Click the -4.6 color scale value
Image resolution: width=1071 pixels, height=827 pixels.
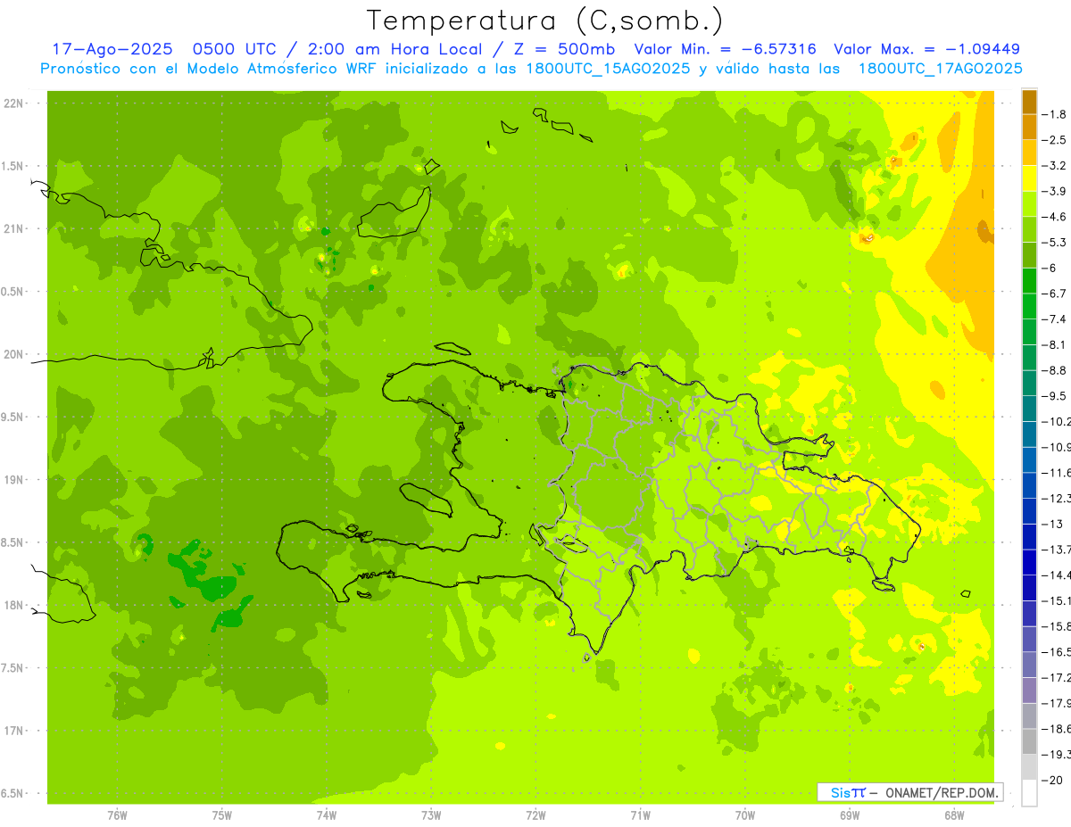(x=1055, y=217)
